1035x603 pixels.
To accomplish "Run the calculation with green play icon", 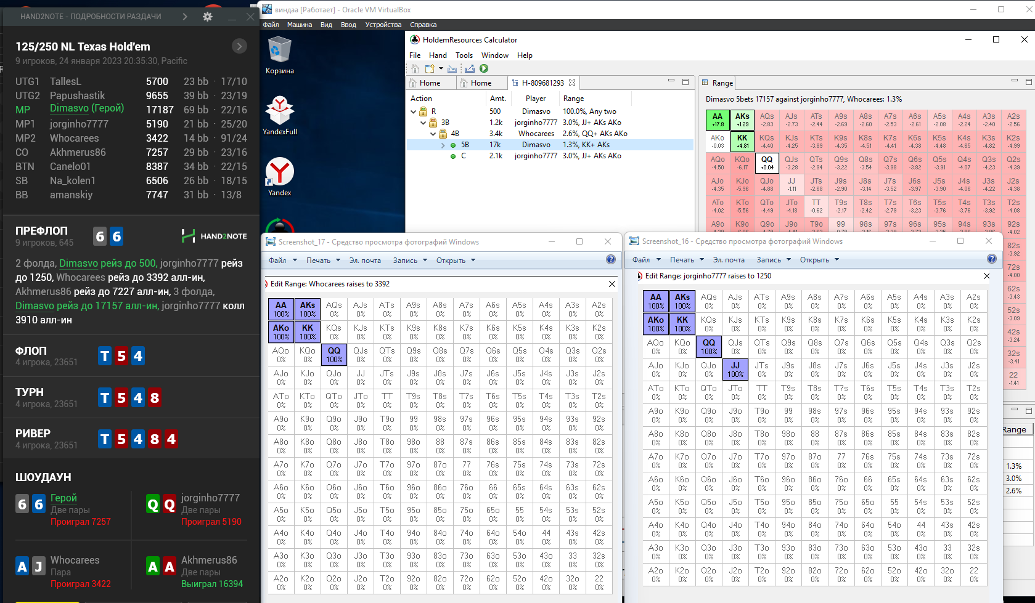I will [484, 68].
